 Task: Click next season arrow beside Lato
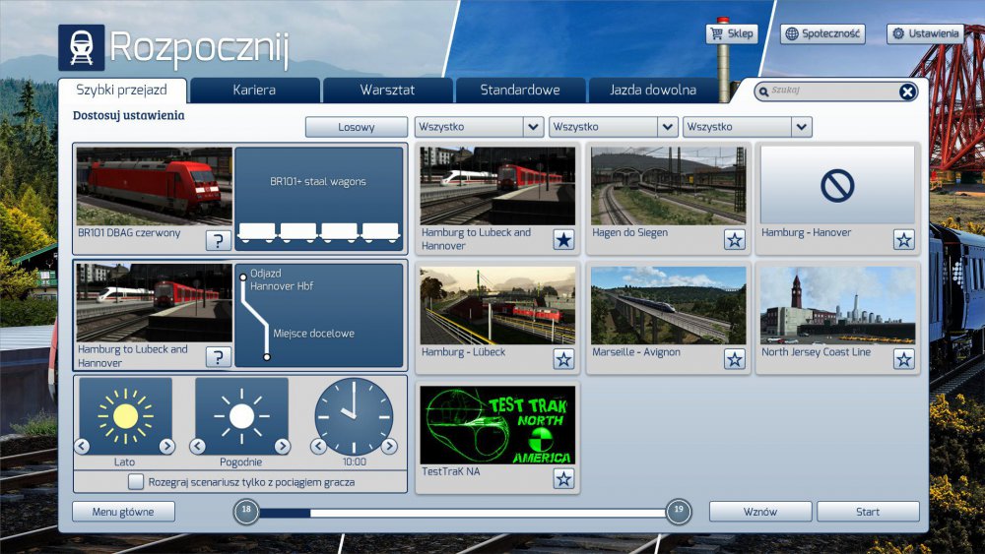[166, 447]
